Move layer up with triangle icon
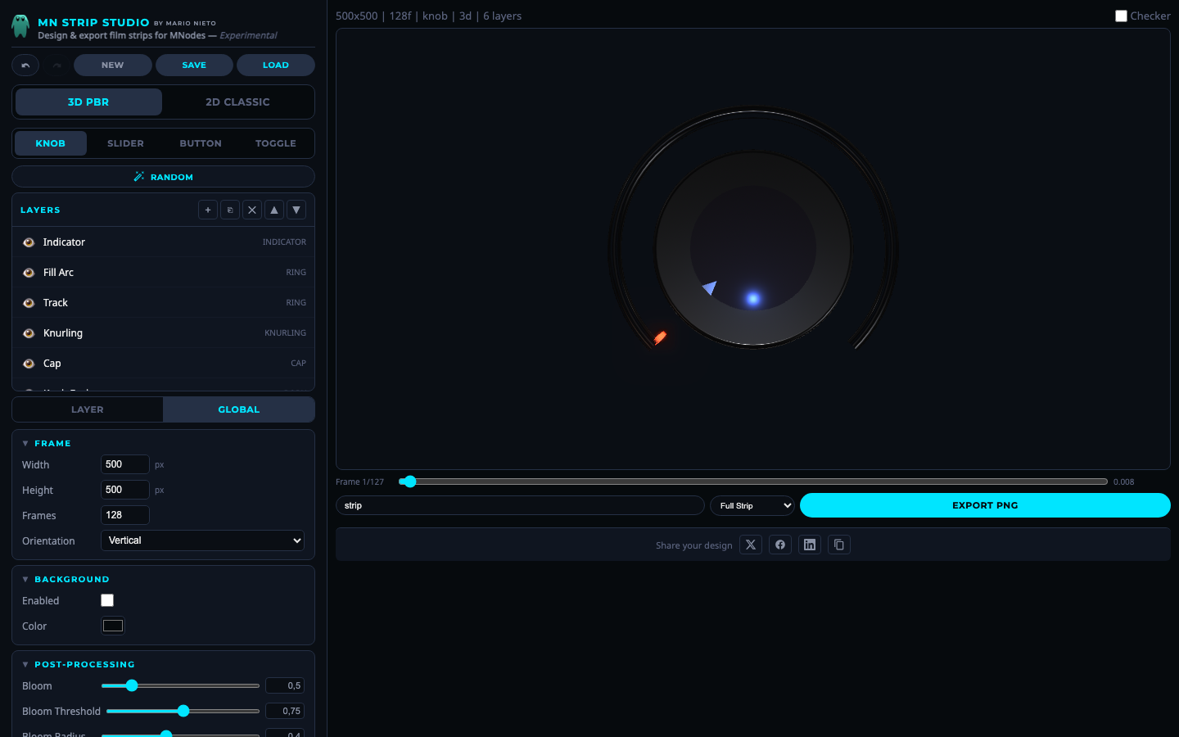The image size is (1179, 737). tap(274, 210)
